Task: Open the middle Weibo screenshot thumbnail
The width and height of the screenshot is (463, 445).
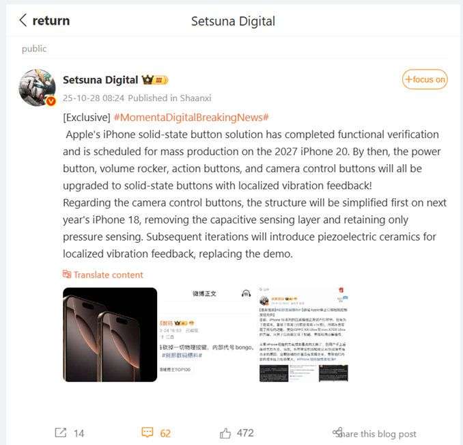Action: pos(206,334)
